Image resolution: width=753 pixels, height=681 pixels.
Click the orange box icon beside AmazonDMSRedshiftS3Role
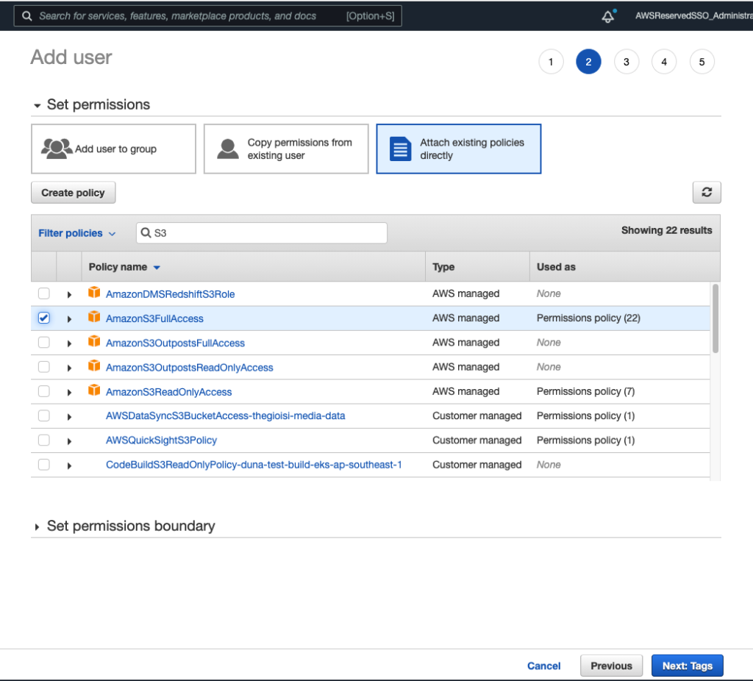[x=94, y=293]
